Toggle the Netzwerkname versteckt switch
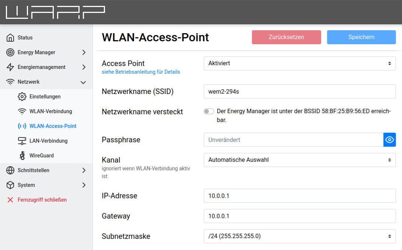This screenshot has height=250, width=402. (209, 111)
